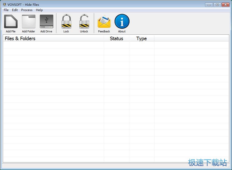
Task: Click the Status column header
Action: [116, 38]
